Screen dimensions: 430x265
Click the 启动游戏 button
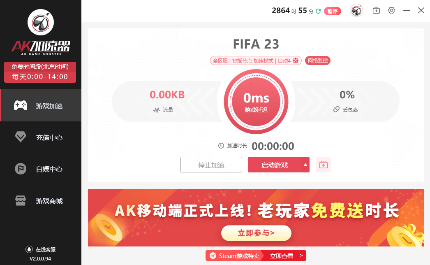[275, 165]
